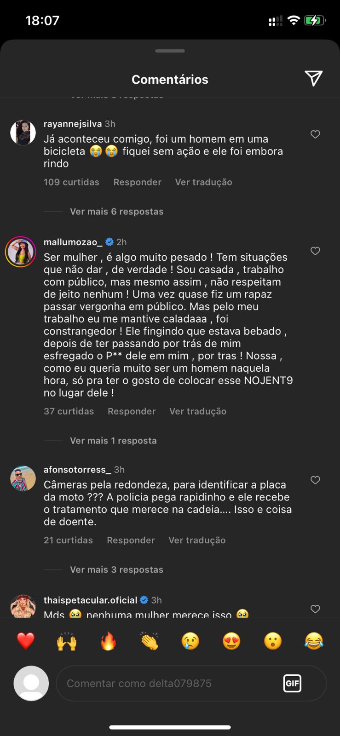Tap the sheet drag handle bar

pos(170,51)
